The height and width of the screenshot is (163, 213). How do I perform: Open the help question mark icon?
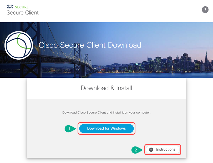coord(205,10)
